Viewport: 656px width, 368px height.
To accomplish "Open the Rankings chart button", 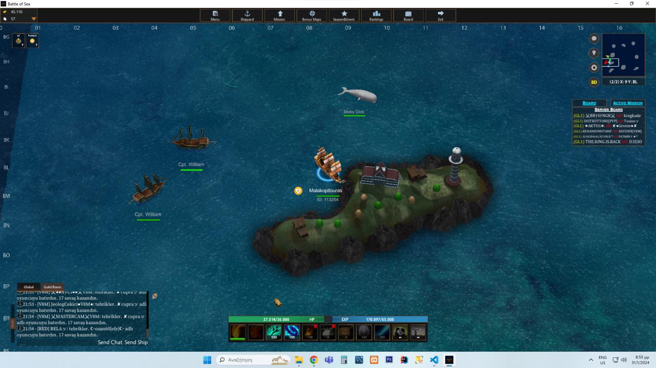I will coord(376,15).
